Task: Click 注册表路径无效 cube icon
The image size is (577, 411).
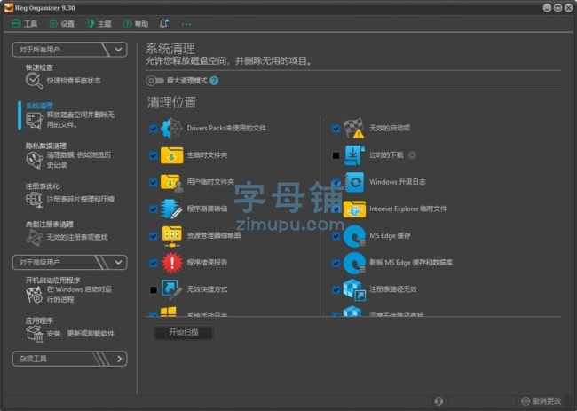Action: tap(354, 289)
